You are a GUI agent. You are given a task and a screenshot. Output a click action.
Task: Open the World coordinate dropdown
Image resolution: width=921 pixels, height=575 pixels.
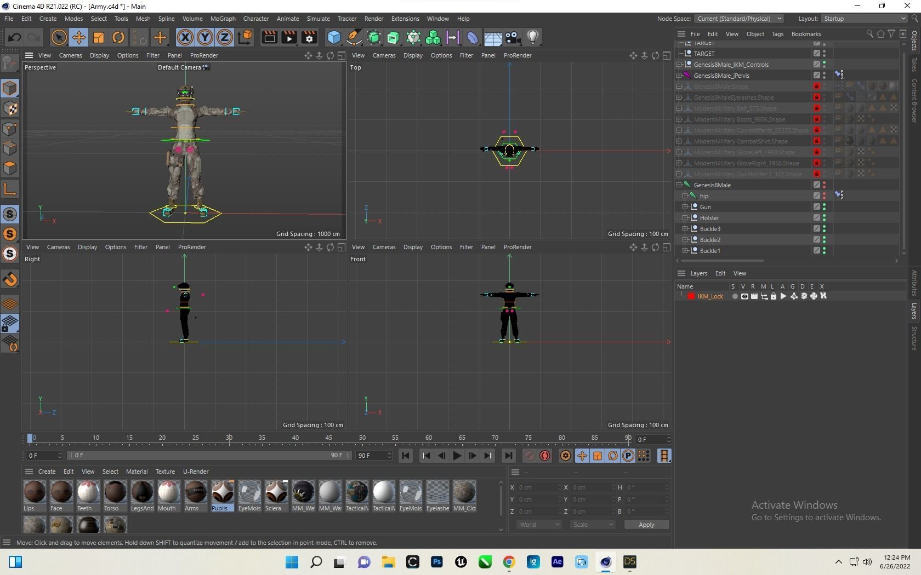coord(539,525)
